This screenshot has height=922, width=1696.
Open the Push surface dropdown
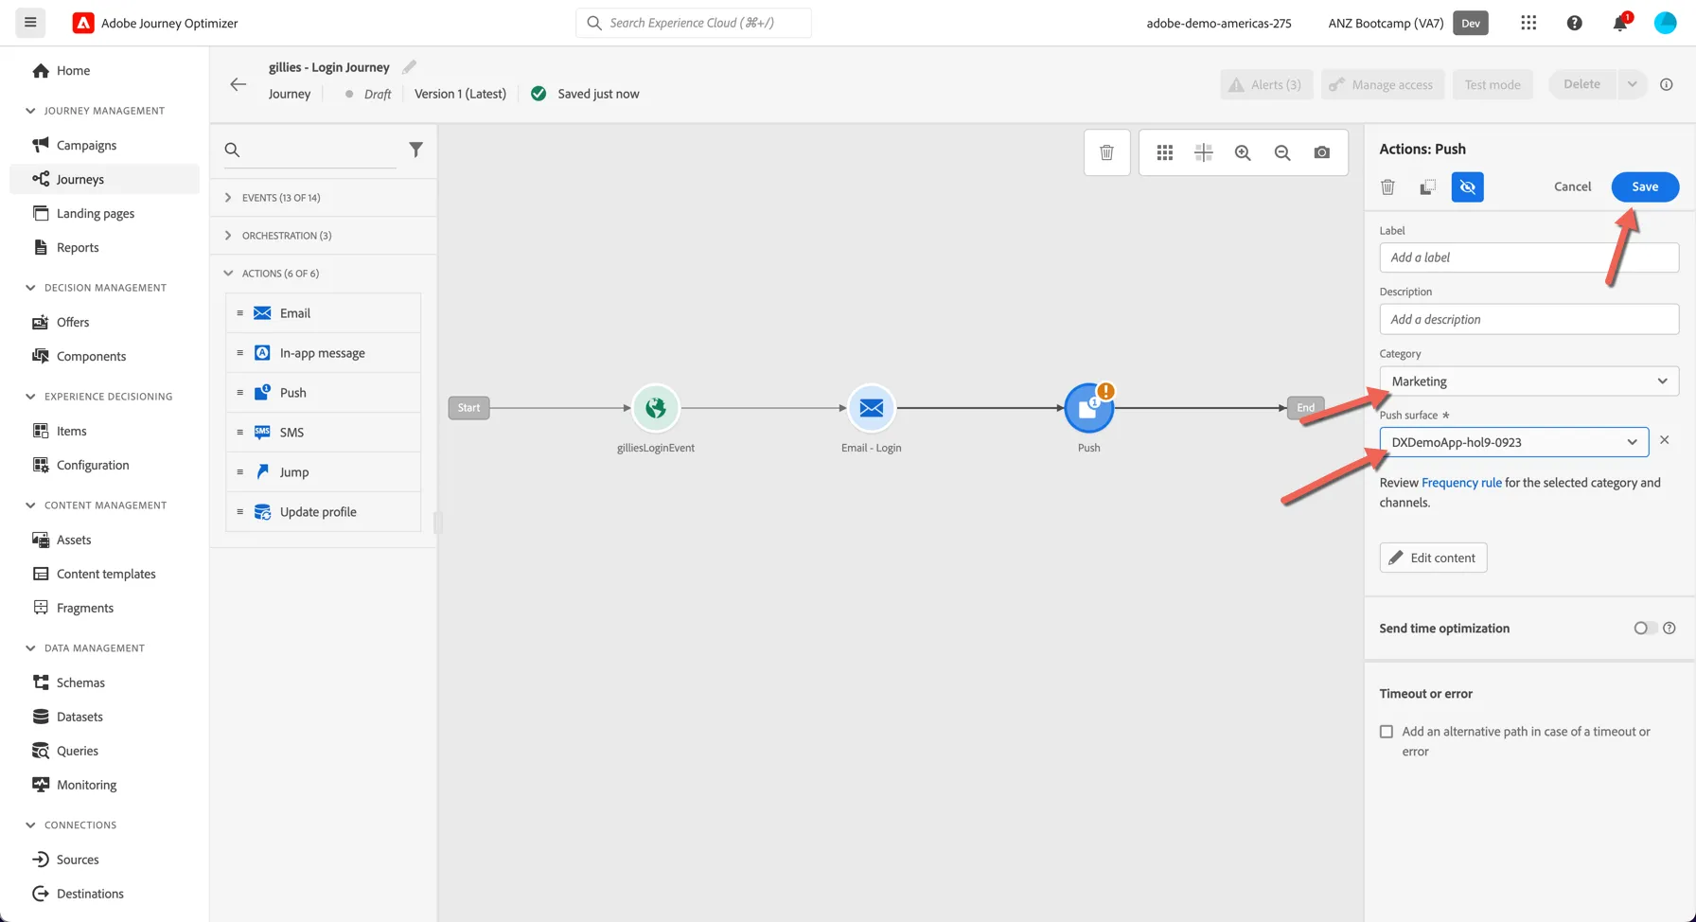(x=1513, y=442)
